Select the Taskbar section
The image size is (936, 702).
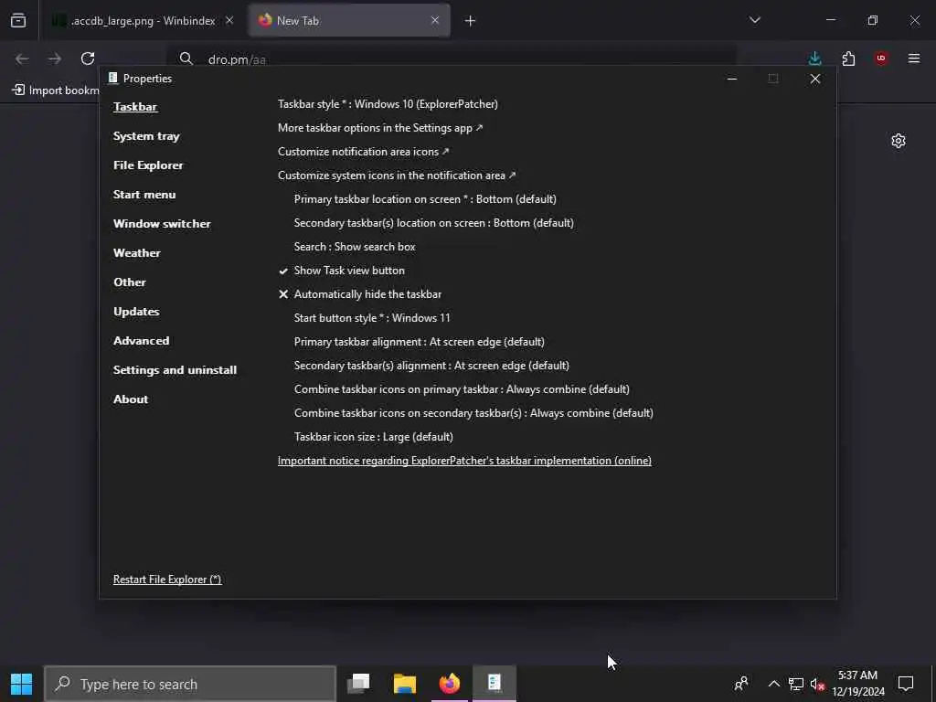(x=135, y=107)
